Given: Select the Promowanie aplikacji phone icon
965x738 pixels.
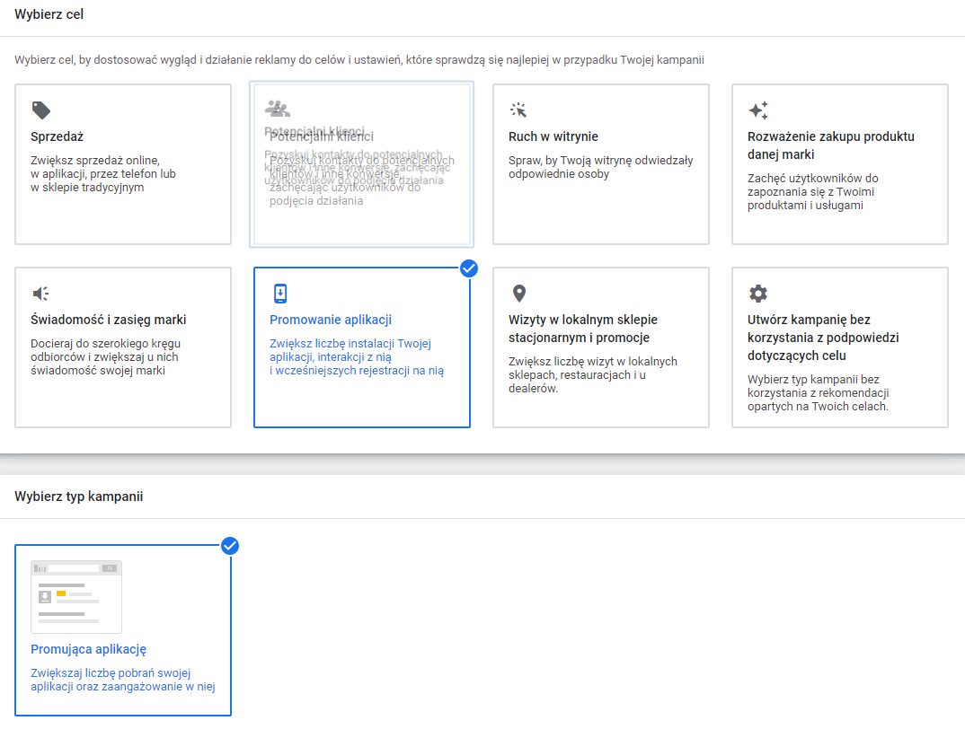Looking at the screenshot, I should 279,292.
